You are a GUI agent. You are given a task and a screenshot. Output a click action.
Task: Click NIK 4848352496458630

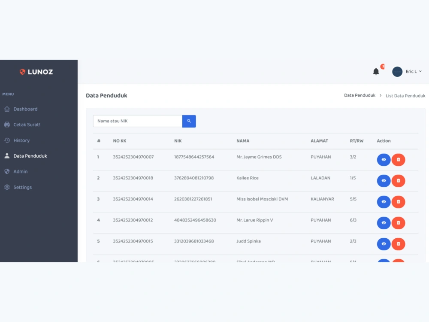coord(195,220)
